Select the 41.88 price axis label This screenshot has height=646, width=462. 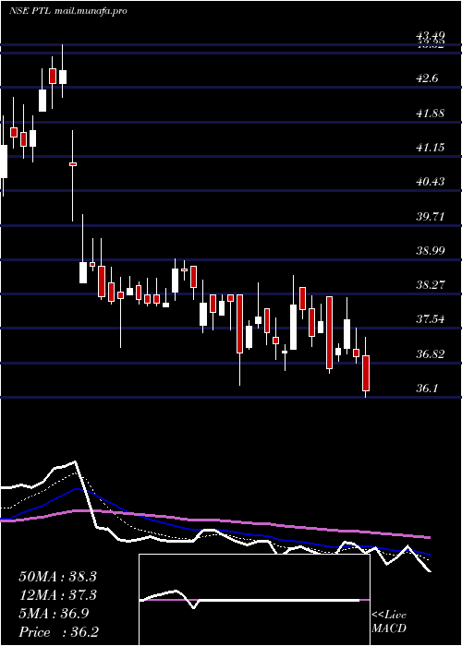click(431, 113)
